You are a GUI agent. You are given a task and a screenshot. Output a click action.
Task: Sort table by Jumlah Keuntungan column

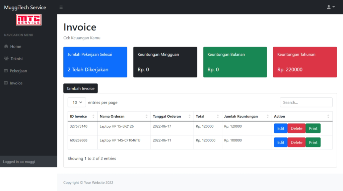(x=247, y=116)
